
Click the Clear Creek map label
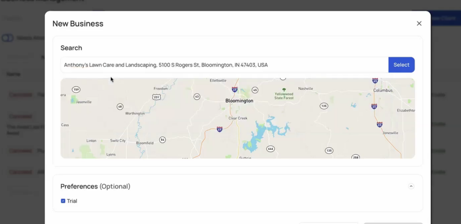coord(238,118)
